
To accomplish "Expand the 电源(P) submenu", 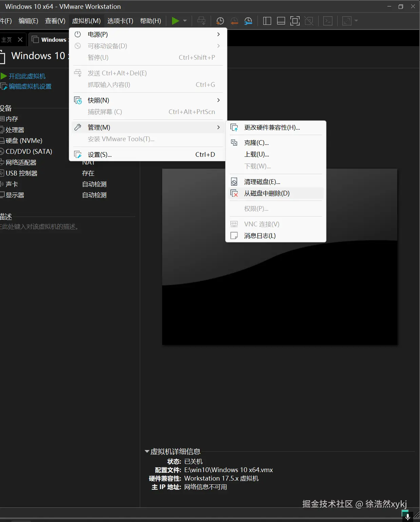I will (148, 34).
